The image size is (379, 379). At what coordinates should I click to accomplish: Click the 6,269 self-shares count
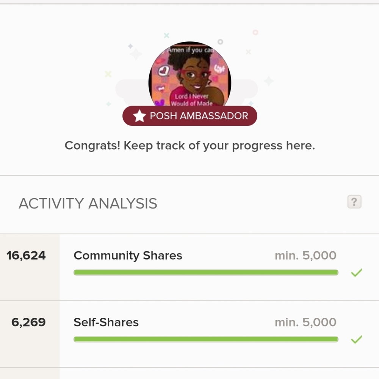[28, 322]
